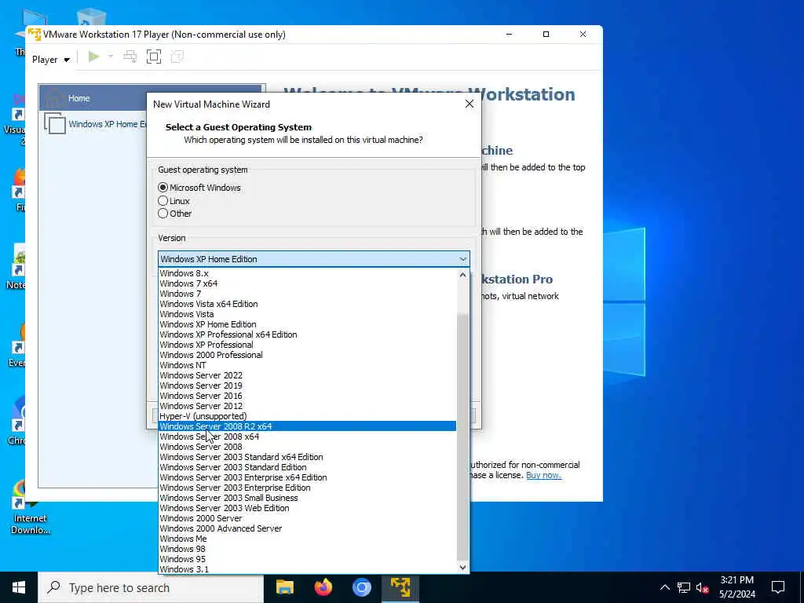This screenshot has width=804, height=603.
Task: Pick Windows Vista in version list
Action: (307, 314)
